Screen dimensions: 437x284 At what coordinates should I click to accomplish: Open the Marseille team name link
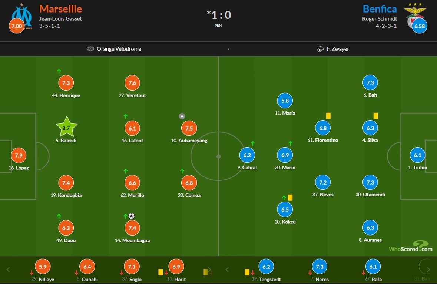(61, 9)
